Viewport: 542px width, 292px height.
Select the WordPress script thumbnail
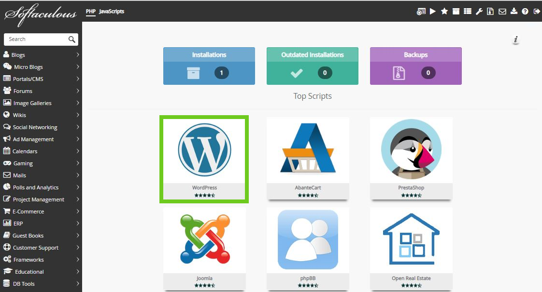204,158
